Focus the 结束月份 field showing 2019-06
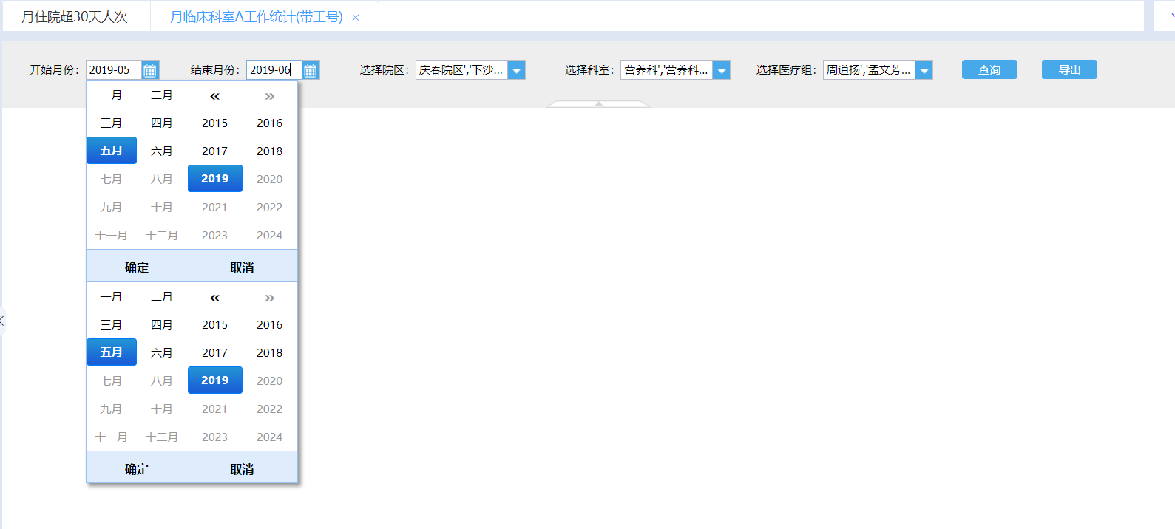1175x529 pixels. (274, 70)
